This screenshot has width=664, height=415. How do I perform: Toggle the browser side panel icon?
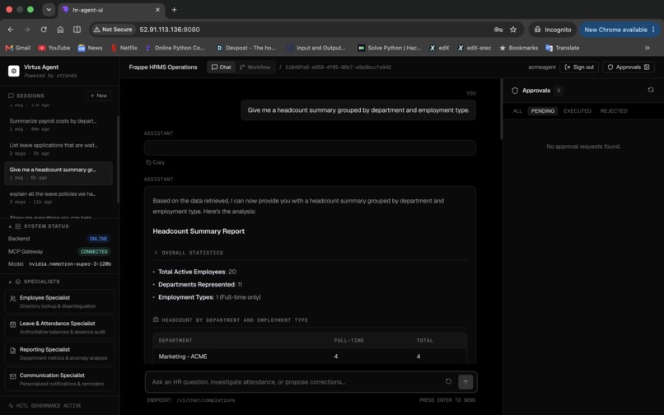pos(77,30)
